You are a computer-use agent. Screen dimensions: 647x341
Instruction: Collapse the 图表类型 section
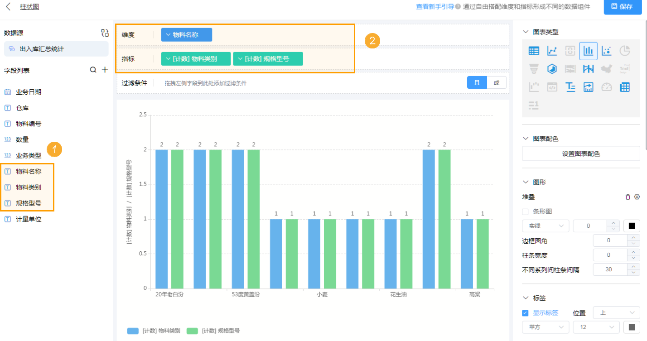(526, 32)
